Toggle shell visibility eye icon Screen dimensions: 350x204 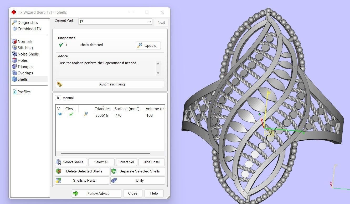(60, 114)
